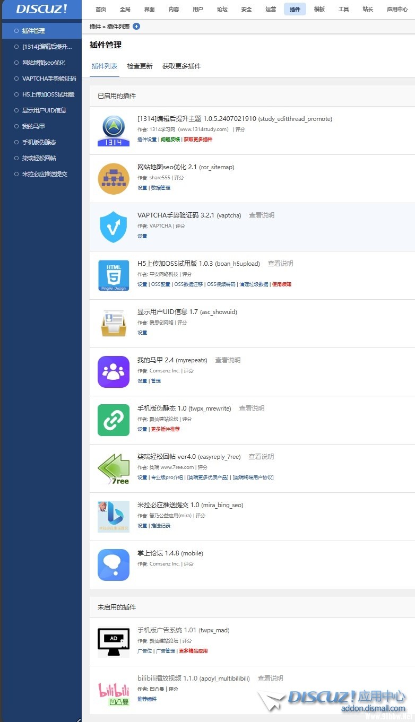Open OSS配置 link for H5 upload plugin
Screen dimensions: 415x722
[x=160, y=284]
